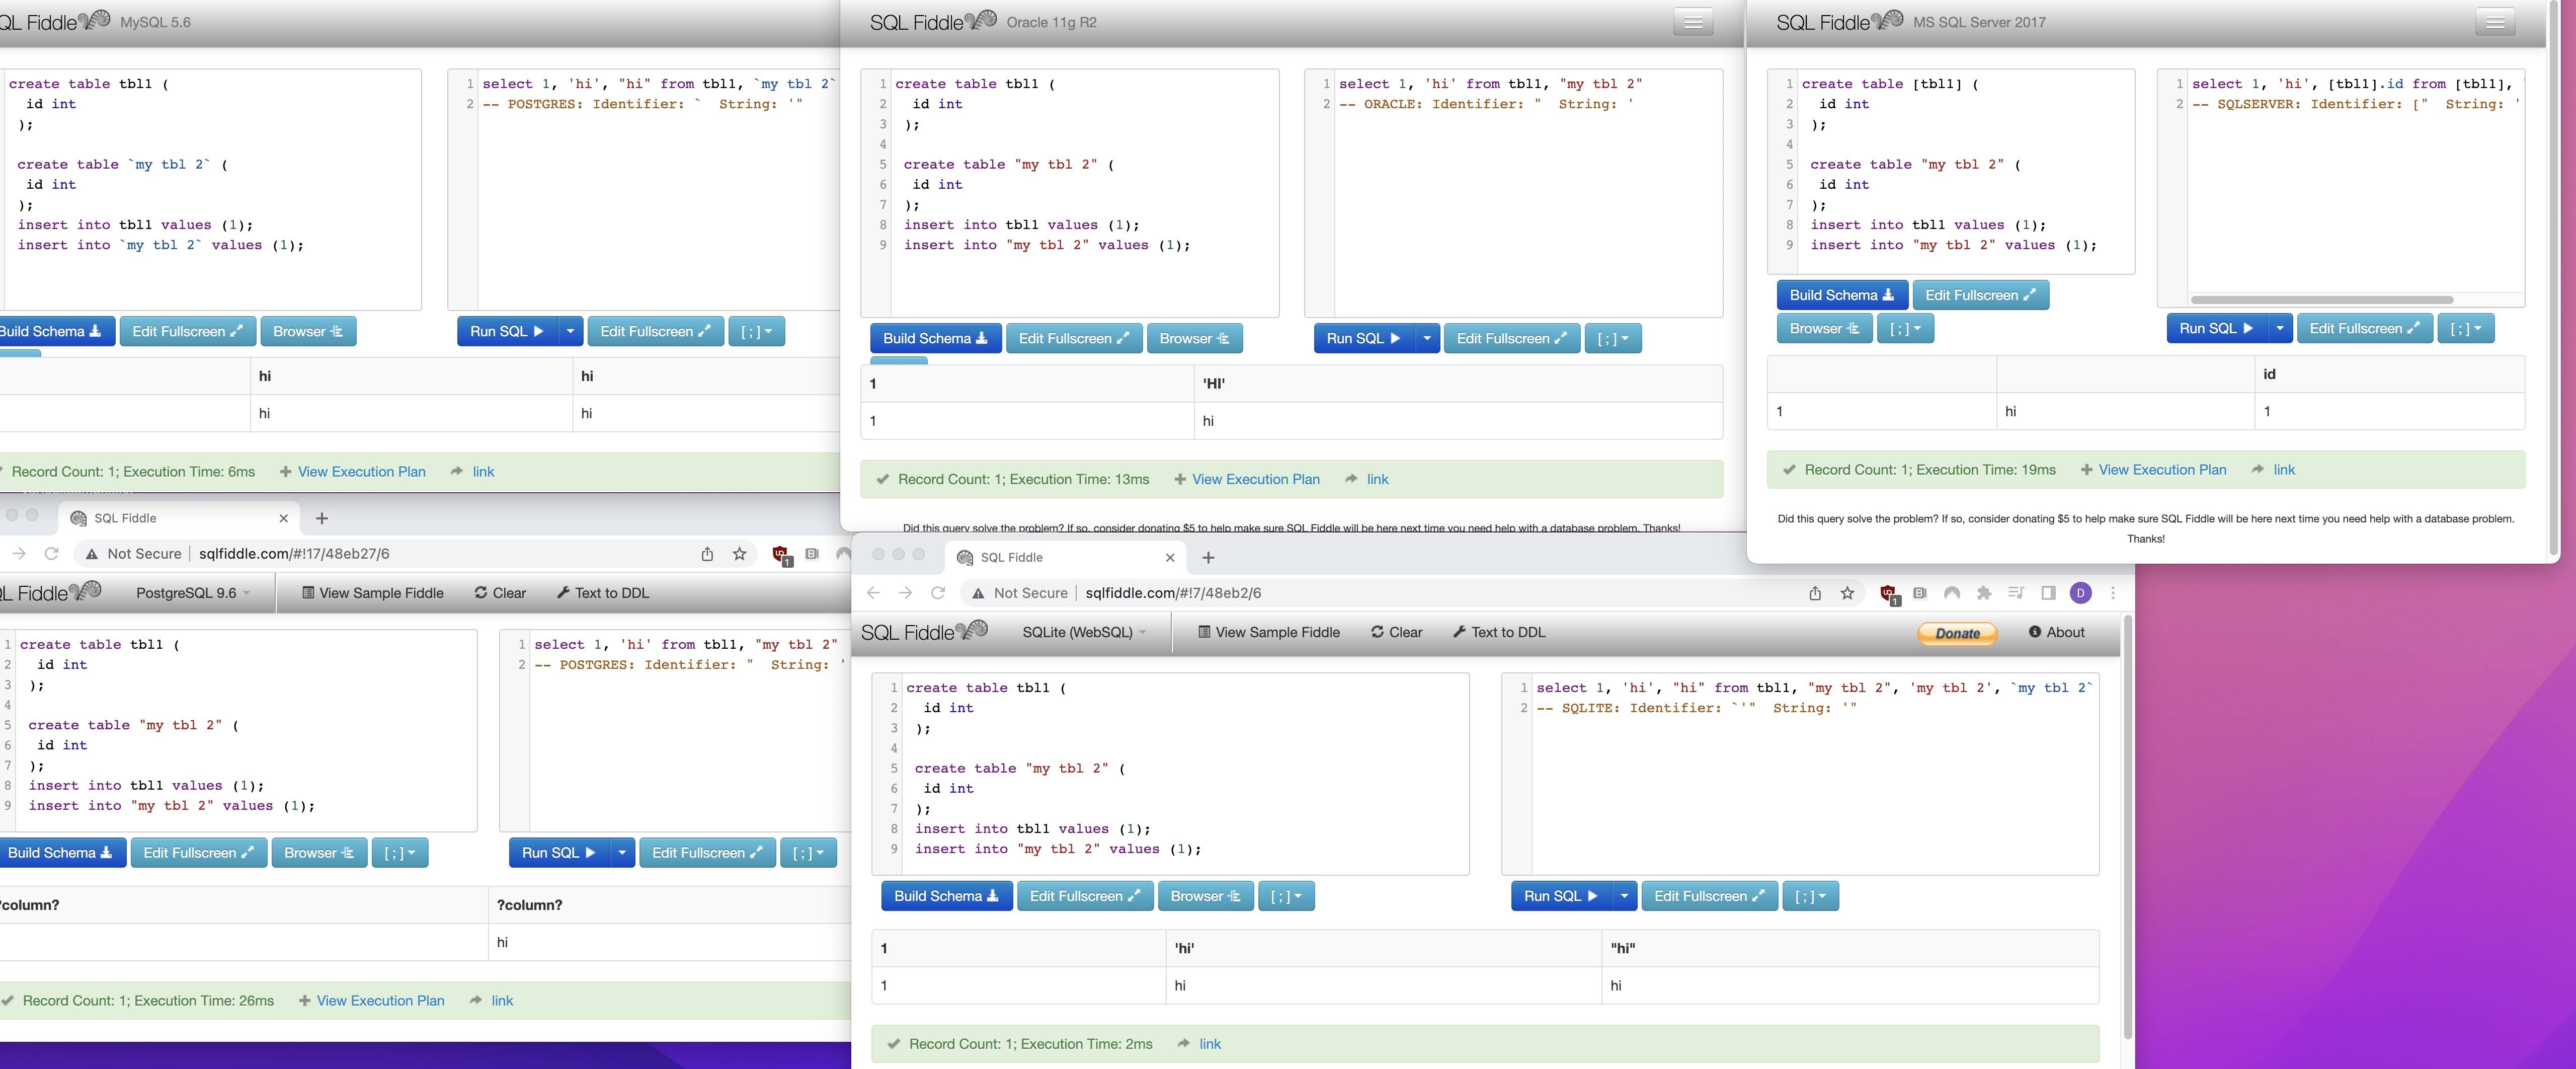2576x1069 pixels.
Task: Click Run SQL in MySQL window
Action: point(506,331)
